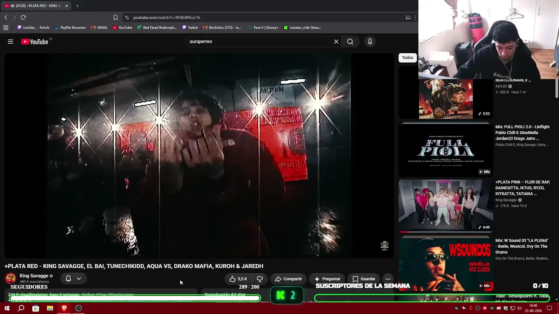Screen dimensions: 559x314
Task: Open Mix: W Sound 05 LA PLENA title
Action: [522, 246]
